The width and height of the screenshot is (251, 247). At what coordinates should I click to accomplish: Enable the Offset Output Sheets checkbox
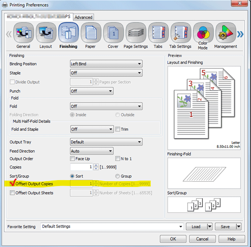(12, 193)
